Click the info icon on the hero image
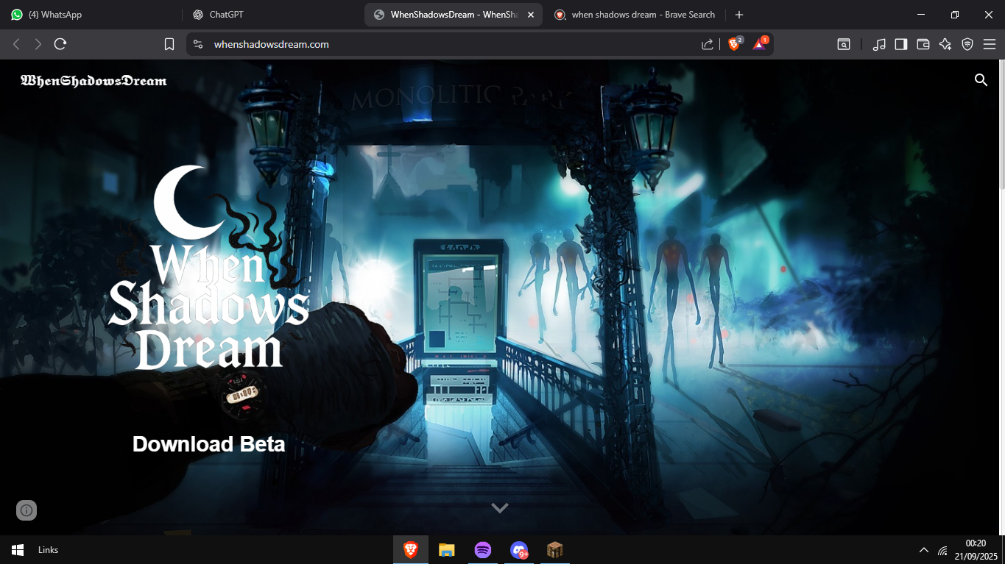Image resolution: width=1005 pixels, height=564 pixels. [27, 510]
